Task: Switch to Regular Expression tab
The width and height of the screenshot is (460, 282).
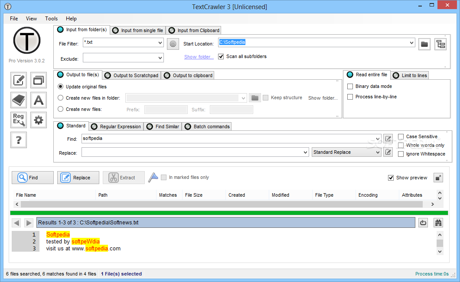Action: pyautogui.click(x=116, y=126)
